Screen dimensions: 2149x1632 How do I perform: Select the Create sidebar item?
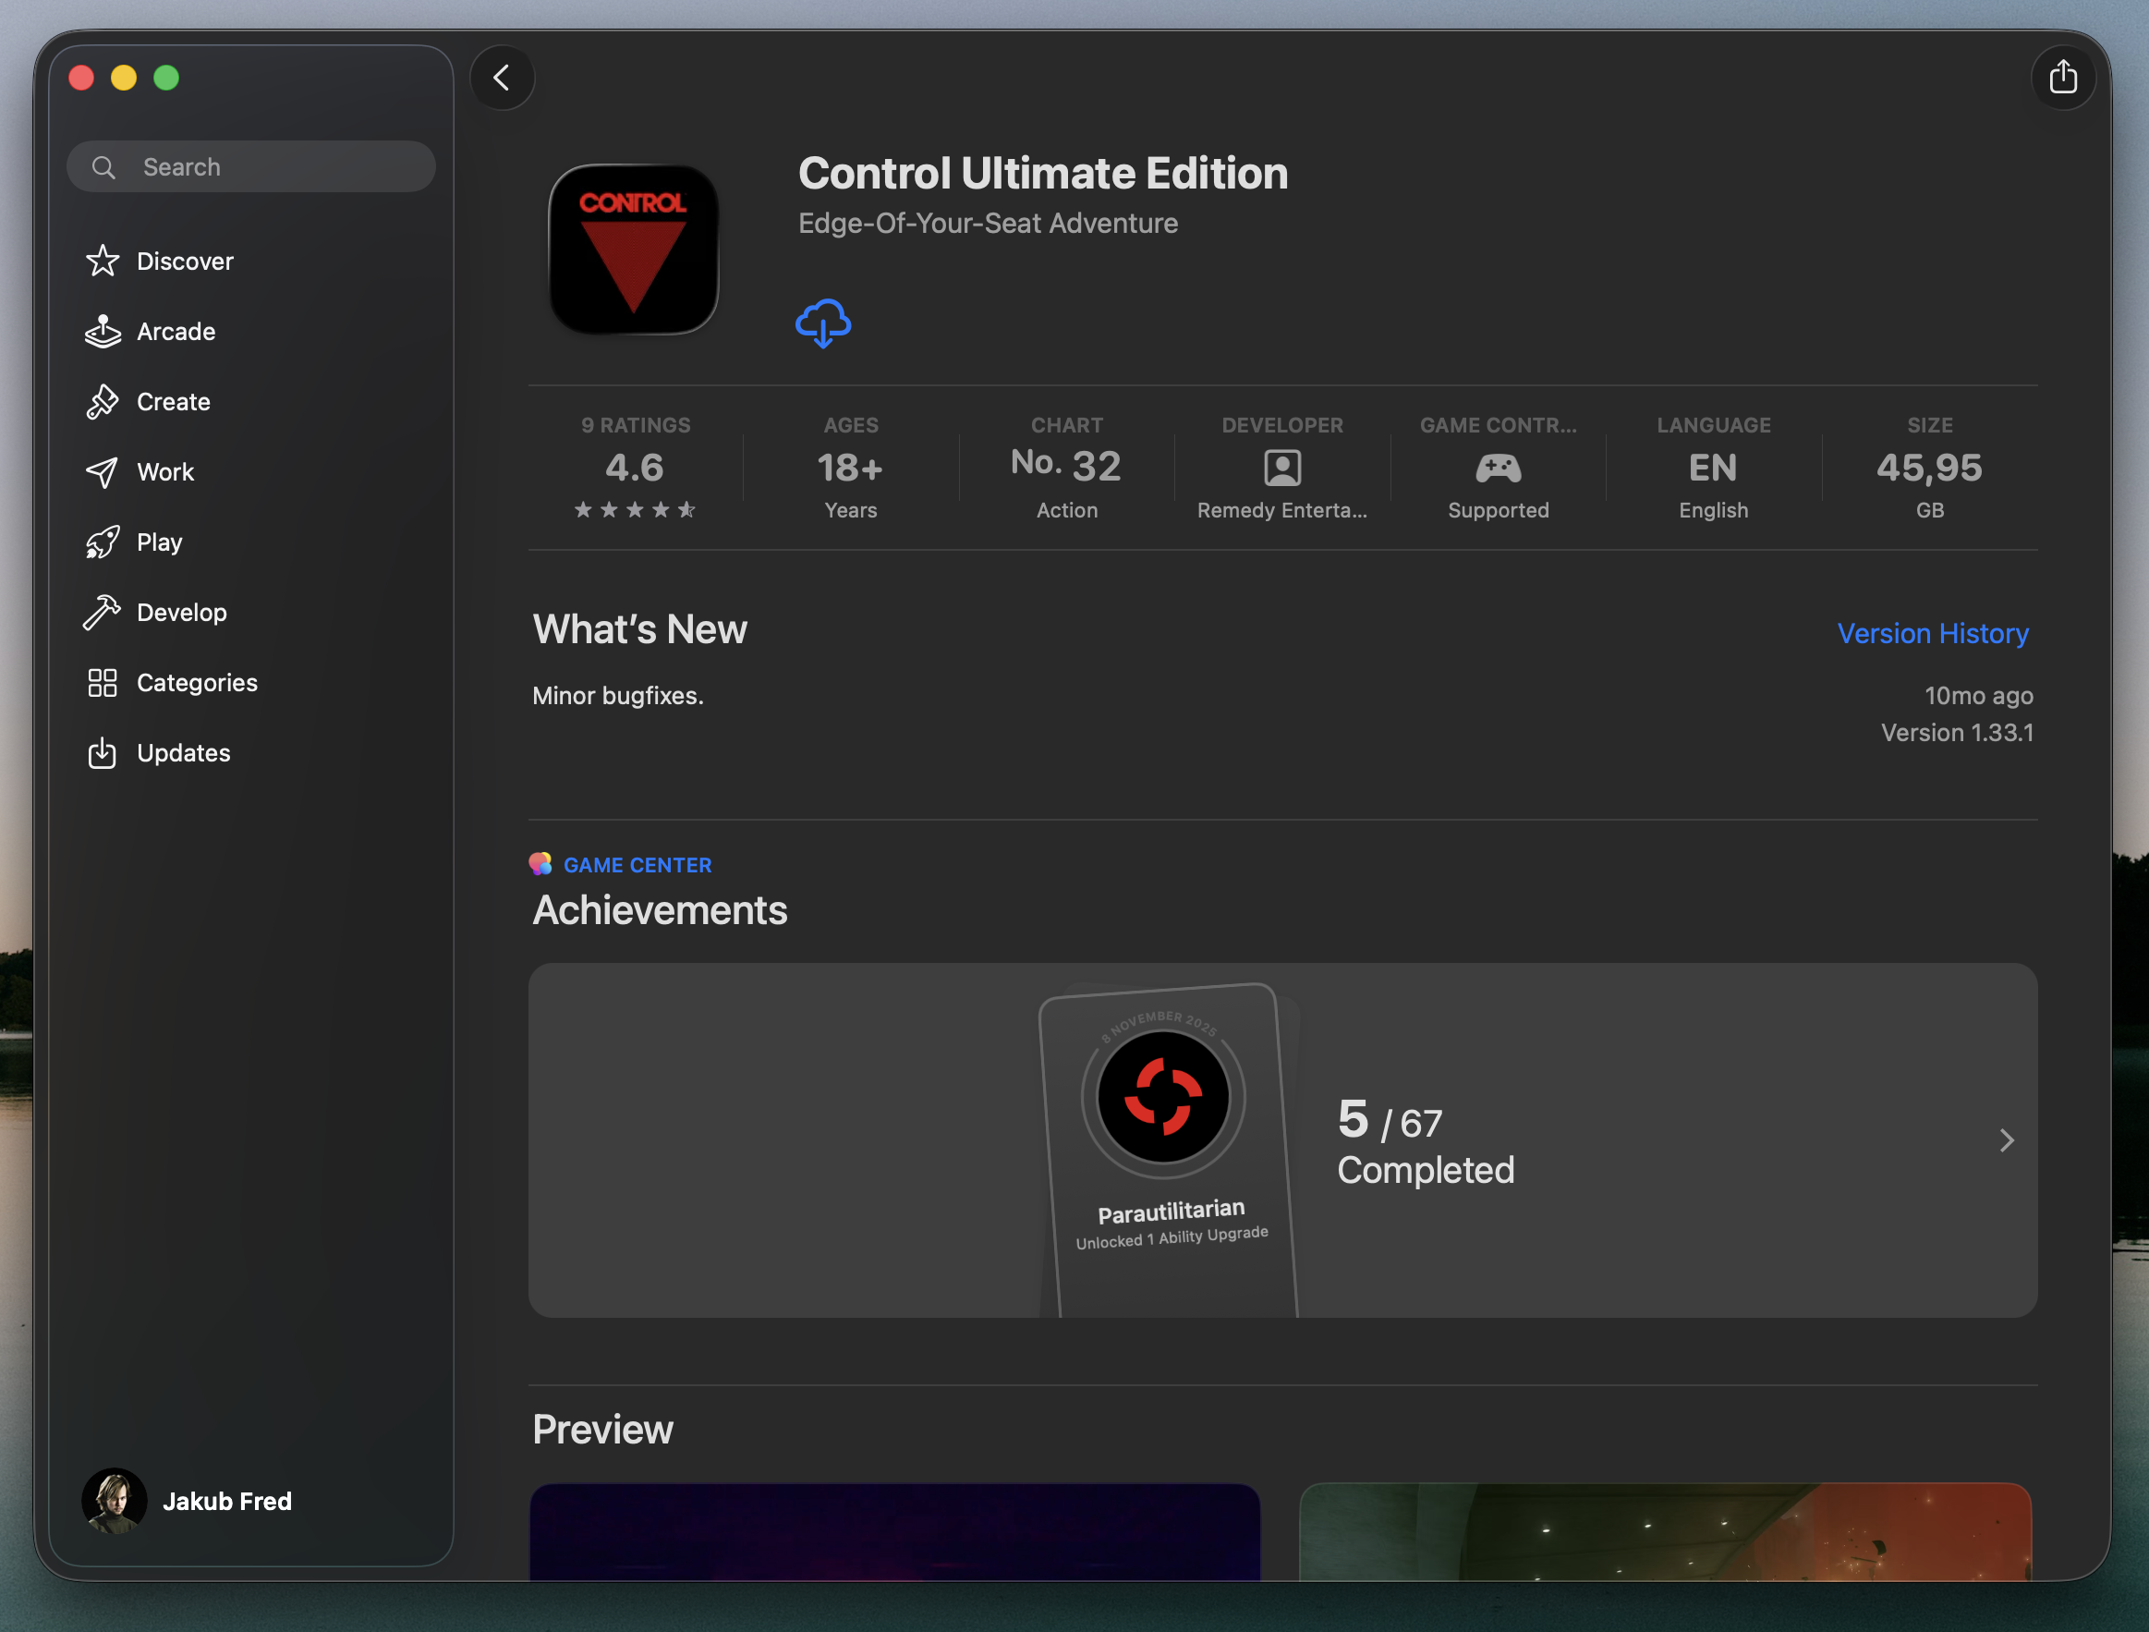pyautogui.click(x=250, y=401)
